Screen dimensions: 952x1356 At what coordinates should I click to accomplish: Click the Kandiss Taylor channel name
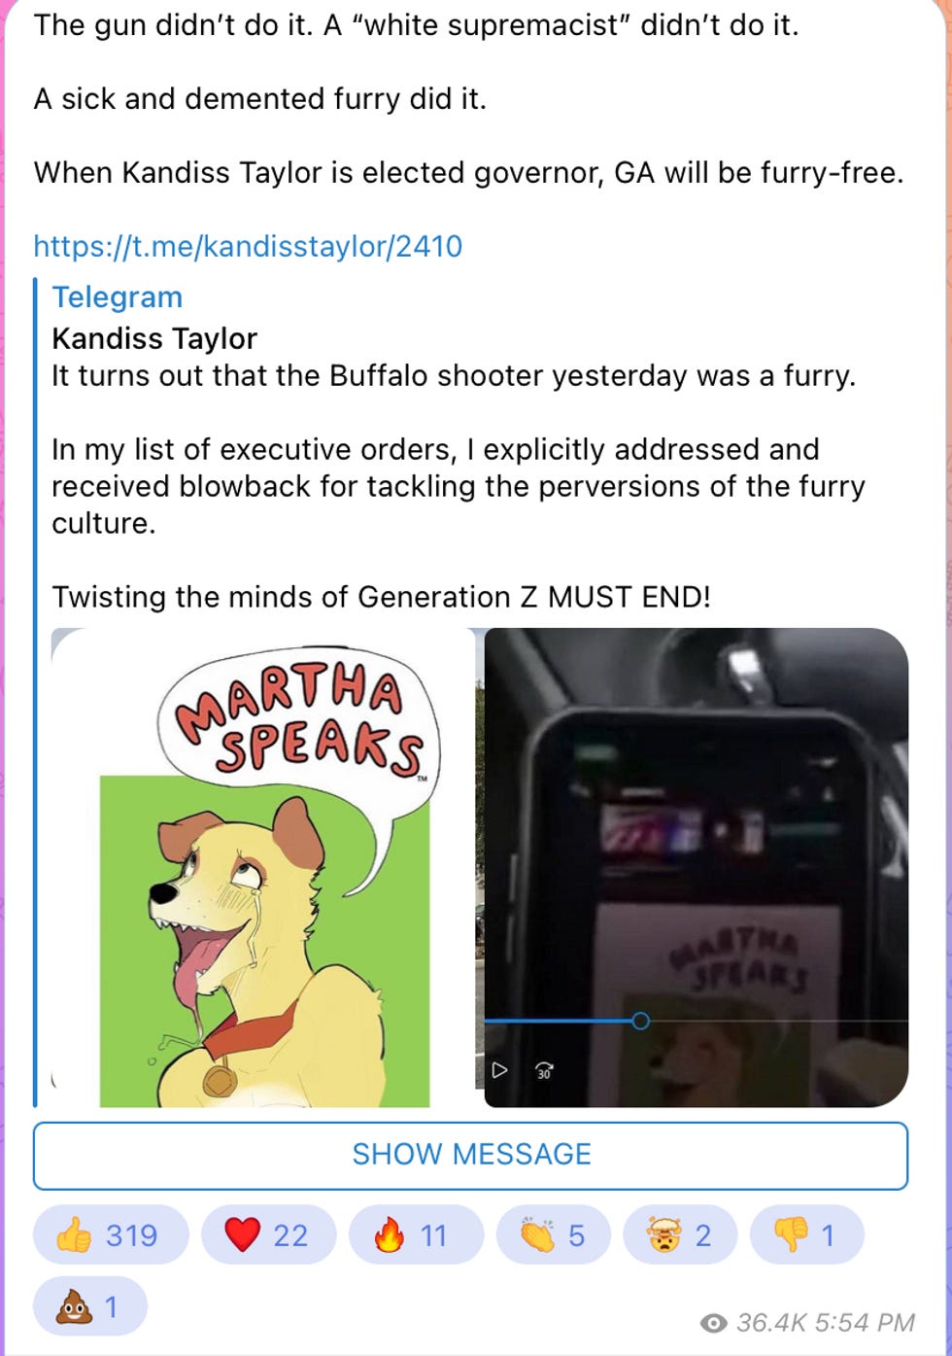[x=154, y=338]
